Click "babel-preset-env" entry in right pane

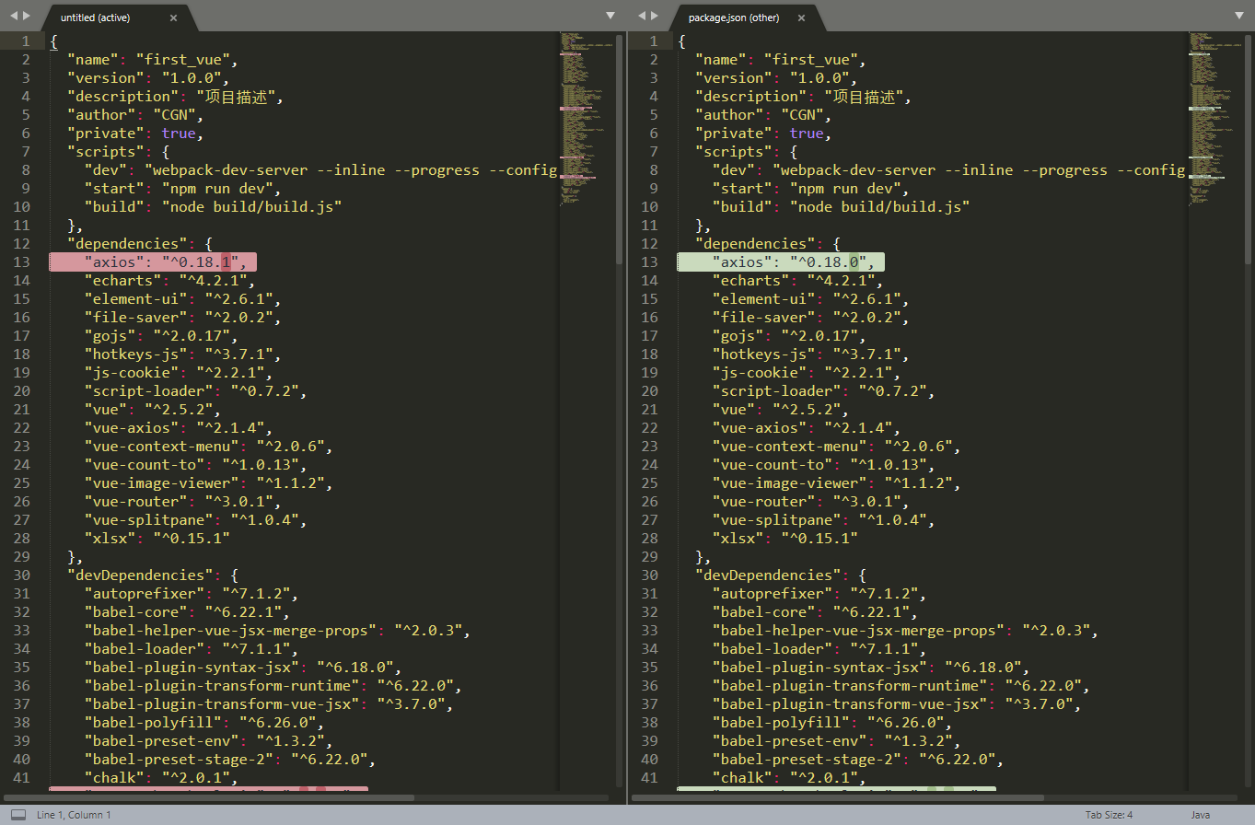836,741
